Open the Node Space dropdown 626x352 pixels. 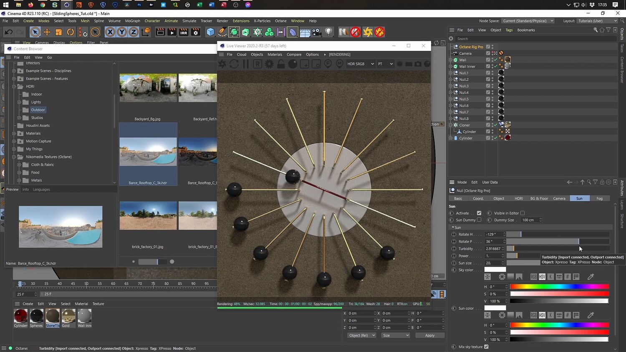click(x=528, y=21)
